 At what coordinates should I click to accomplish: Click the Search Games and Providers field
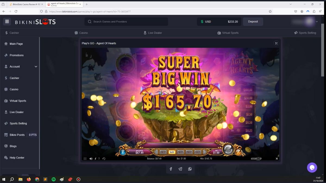click(x=126, y=22)
